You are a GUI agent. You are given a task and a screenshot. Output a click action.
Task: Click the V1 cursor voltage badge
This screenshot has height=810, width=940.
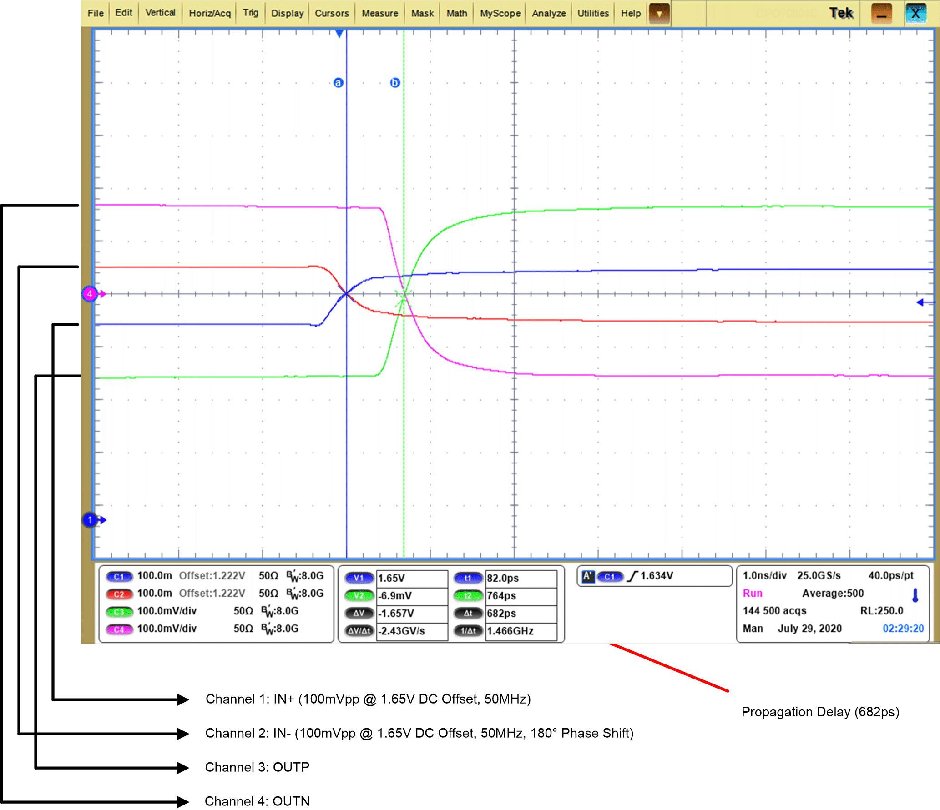pos(359,578)
